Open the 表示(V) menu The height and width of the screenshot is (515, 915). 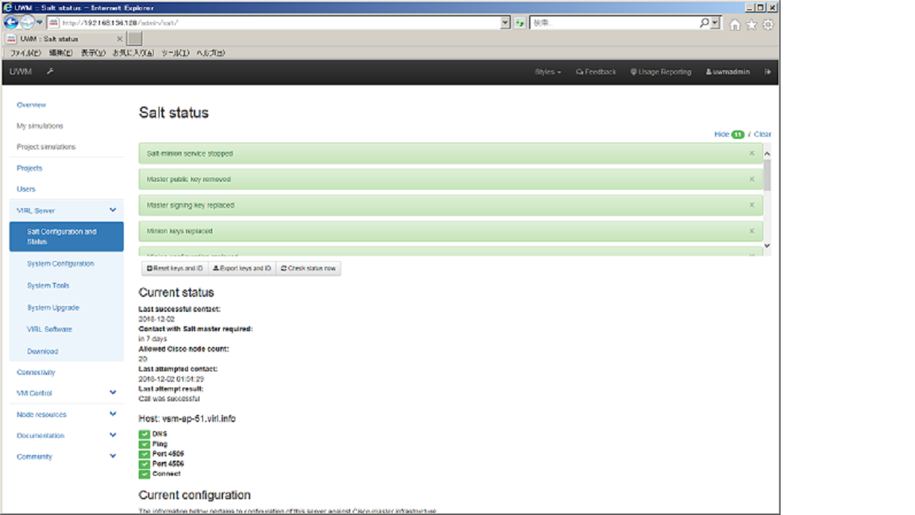click(92, 53)
